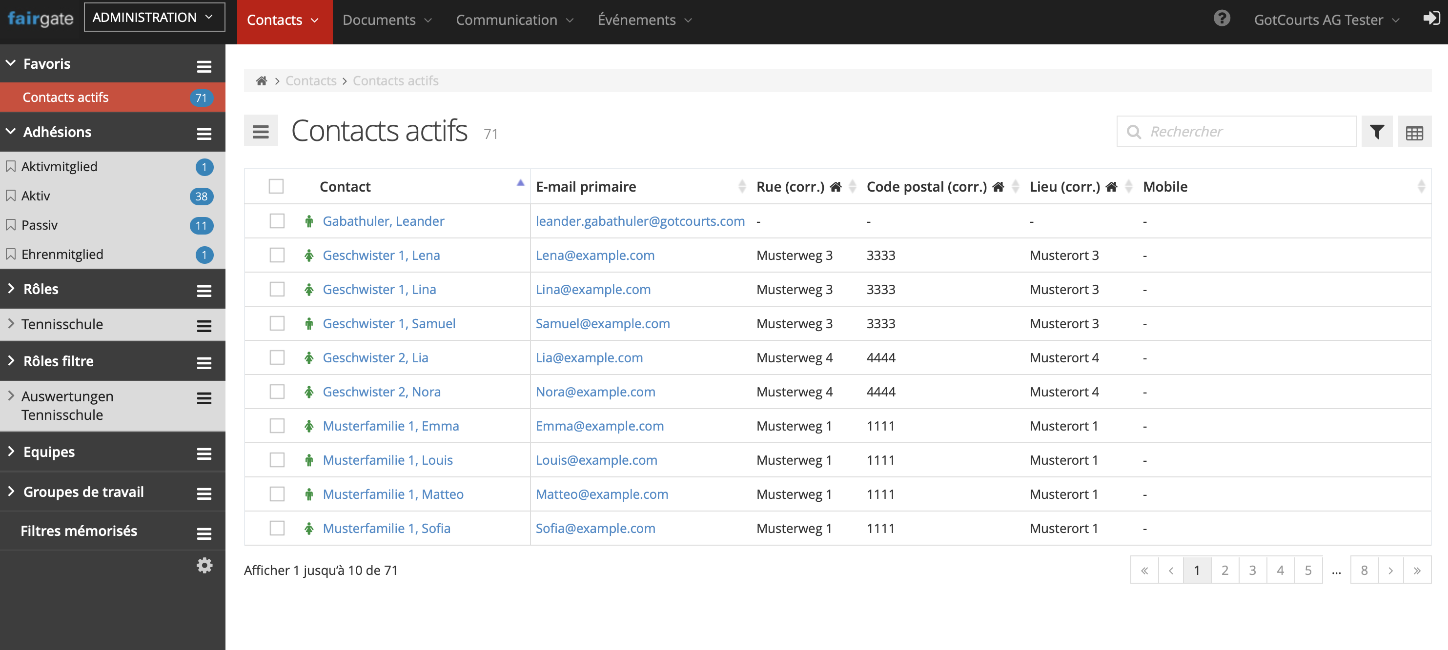Sort by Code postal (corr.) column header
Image resolution: width=1448 pixels, height=650 pixels.
tap(943, 187)
